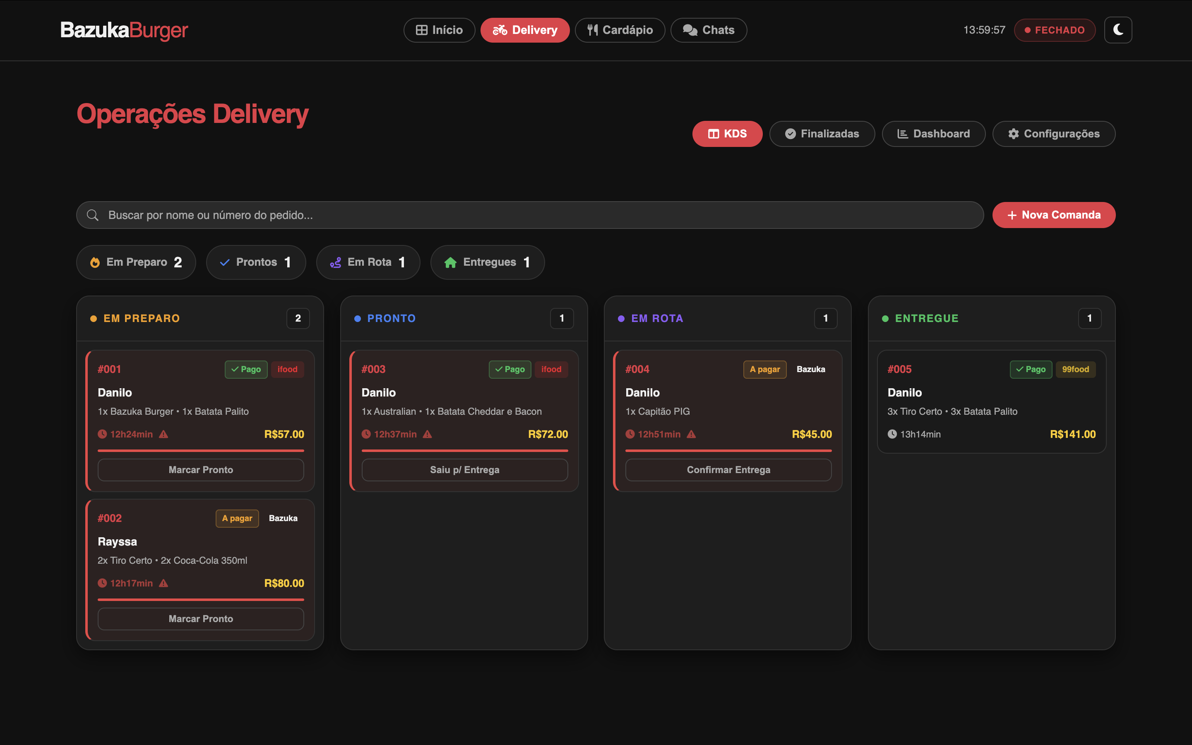The image size is (1192, 745).
Task: Switch to the Chats tab
Action: [708, 30]
